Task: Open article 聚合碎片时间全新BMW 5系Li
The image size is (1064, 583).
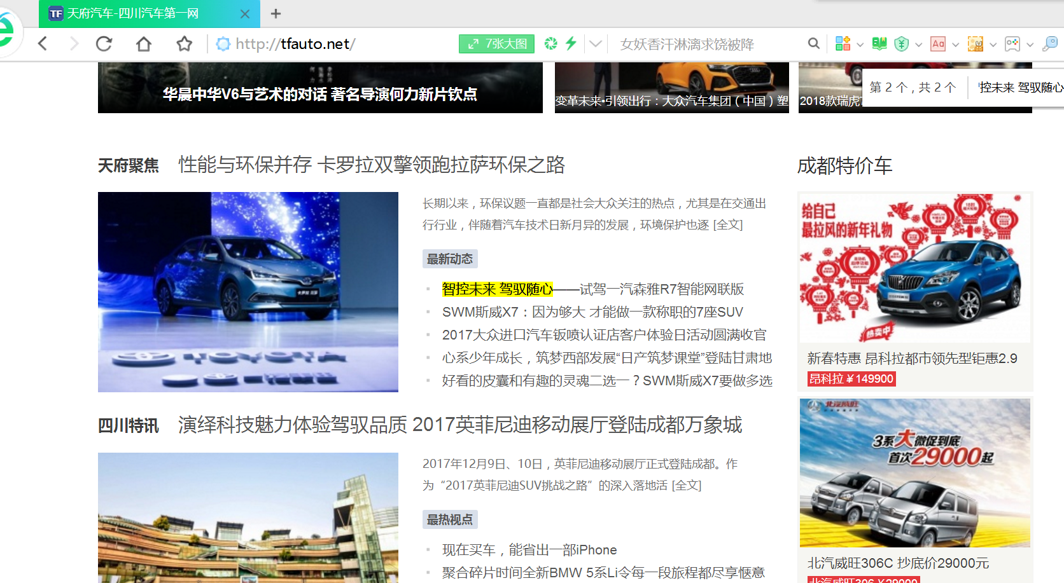Action: pos(603,573)
